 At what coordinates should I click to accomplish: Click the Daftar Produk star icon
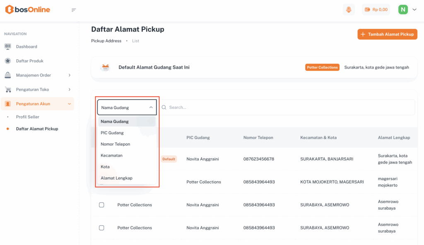pos(8,61)
